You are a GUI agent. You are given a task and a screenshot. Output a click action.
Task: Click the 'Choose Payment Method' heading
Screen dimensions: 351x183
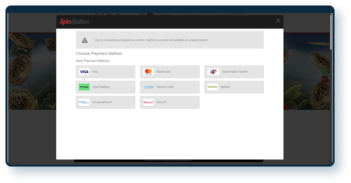[x=99, y=53]
